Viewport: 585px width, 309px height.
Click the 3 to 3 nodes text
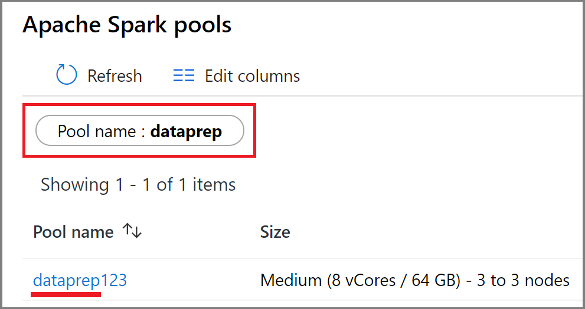coord(523,280)
